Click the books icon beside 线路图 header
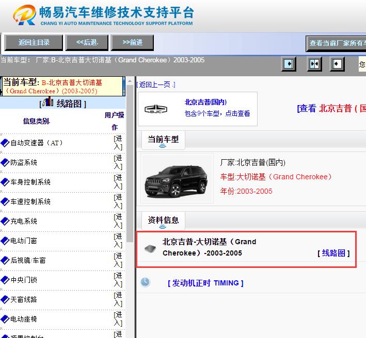 48,102
